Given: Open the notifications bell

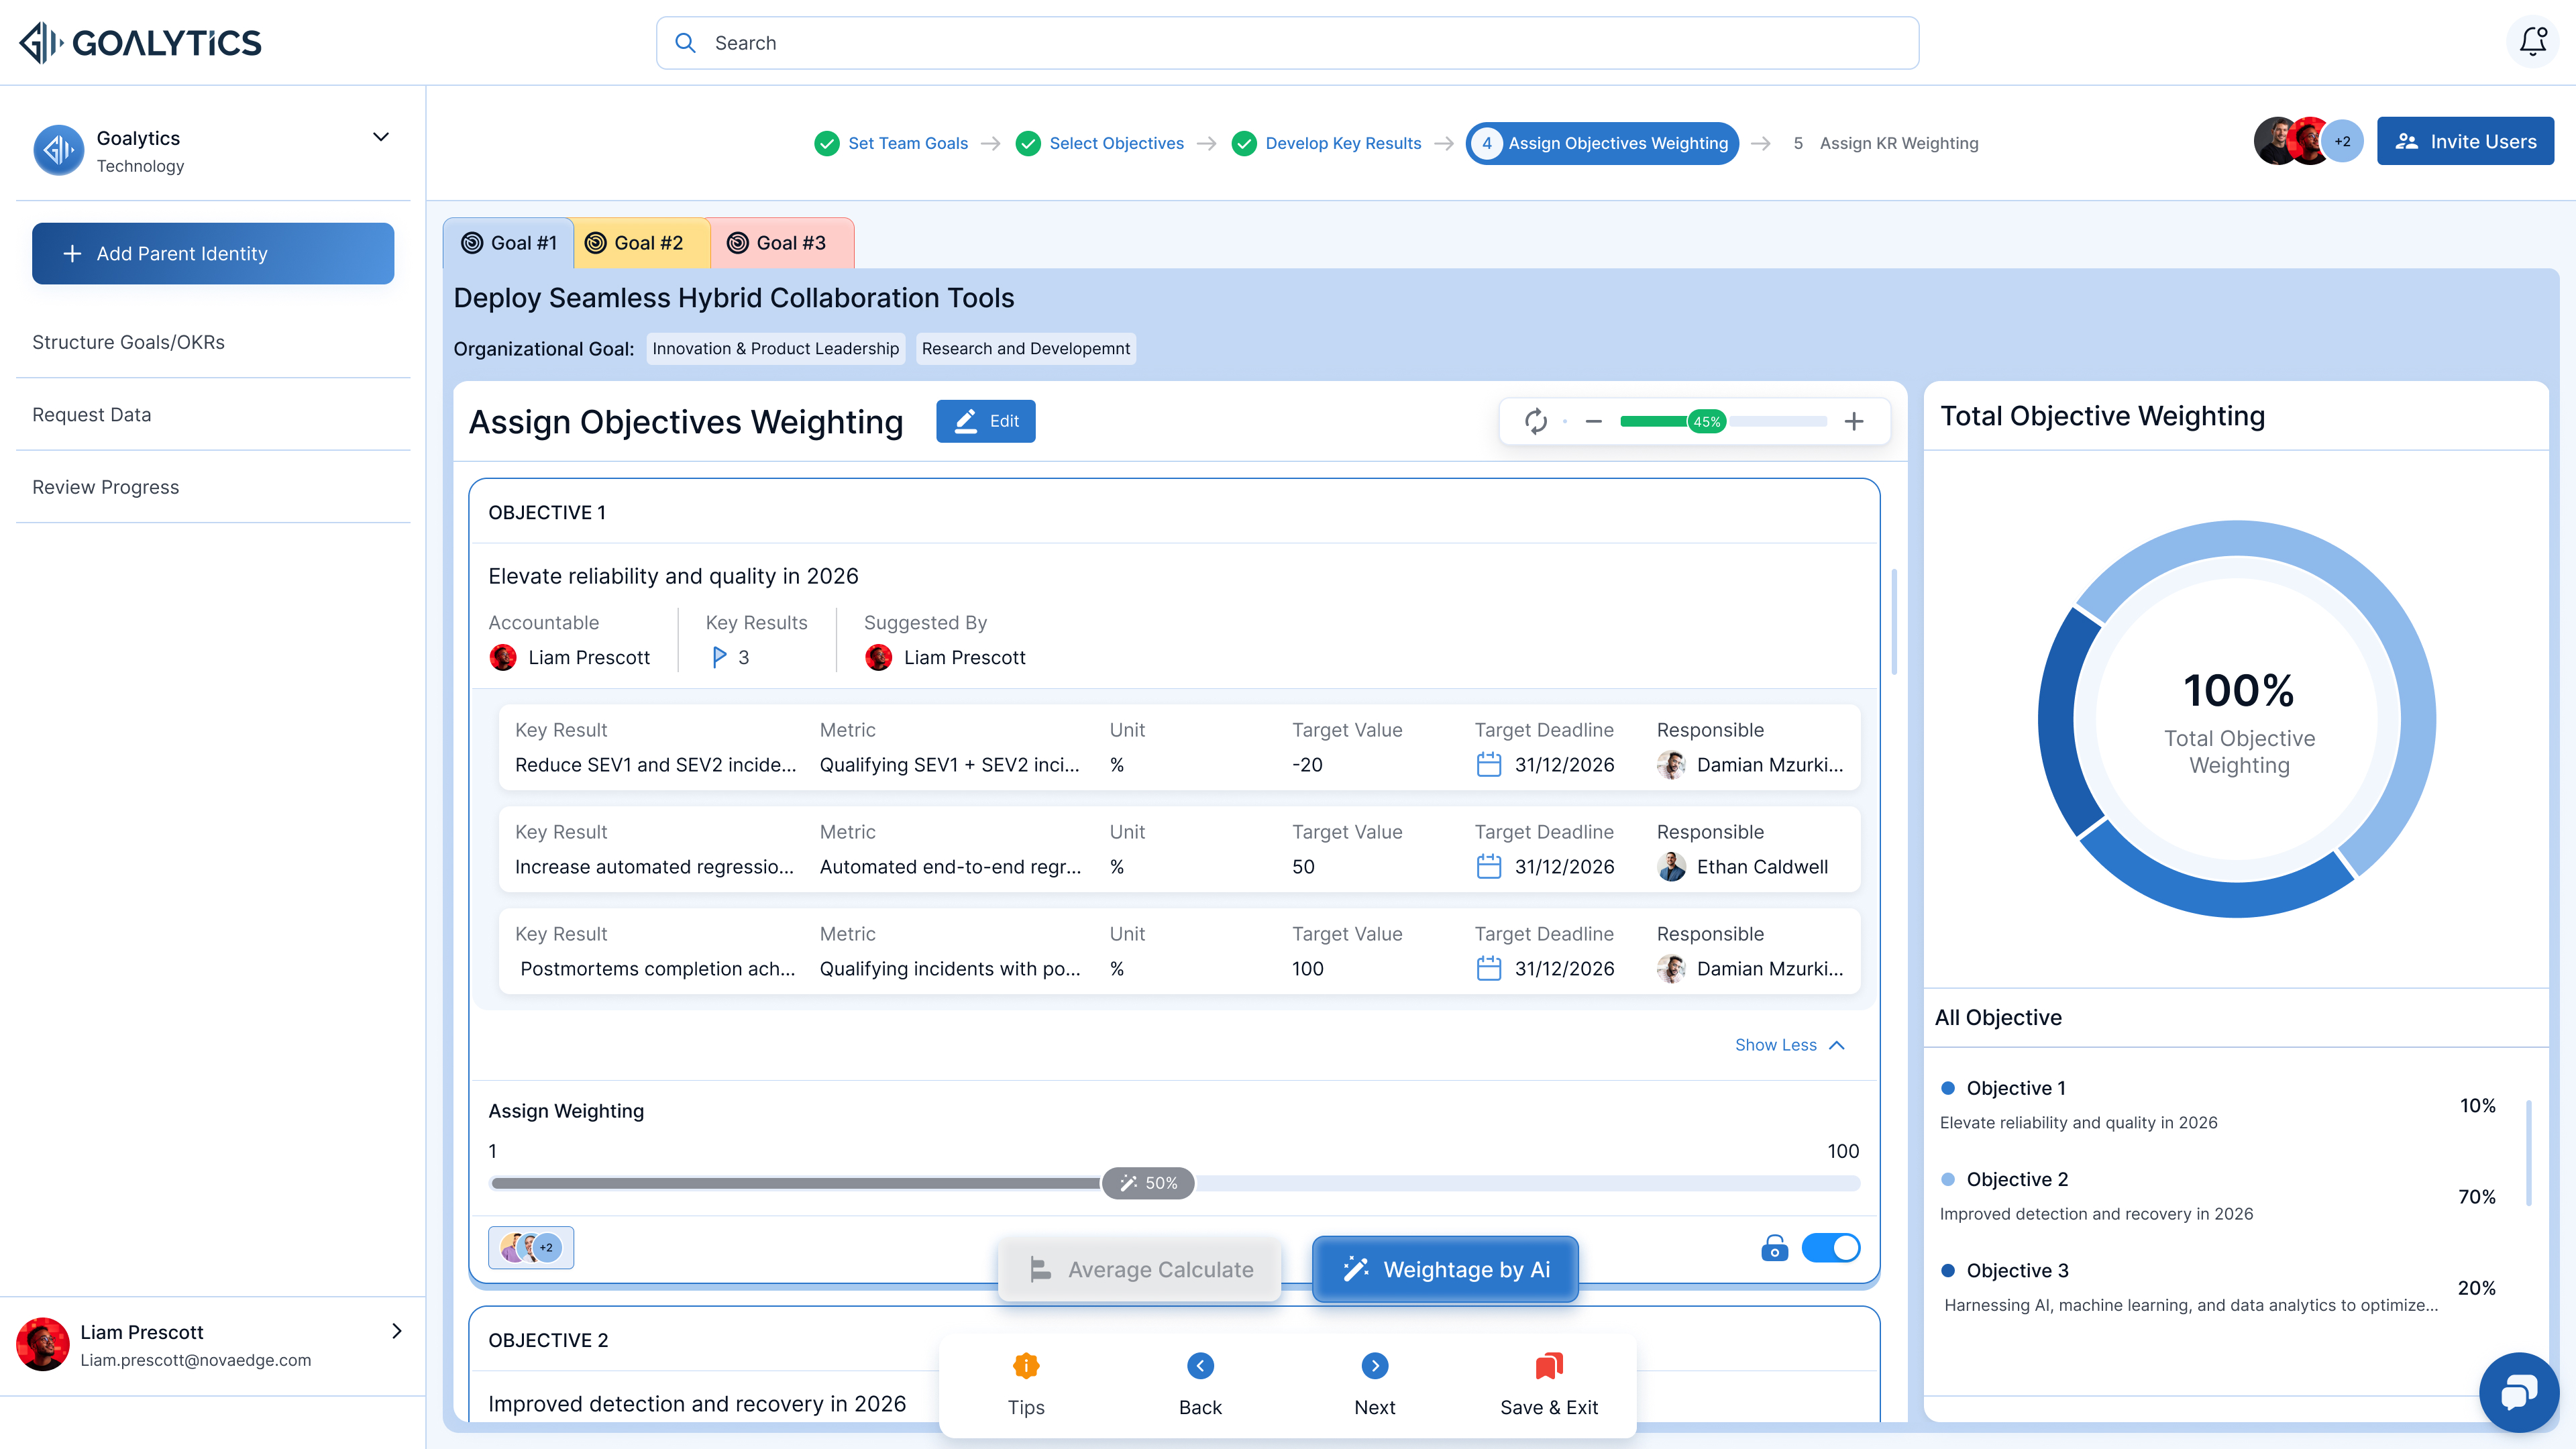Looking at the screenshot, I should [x=2532, y=42].
